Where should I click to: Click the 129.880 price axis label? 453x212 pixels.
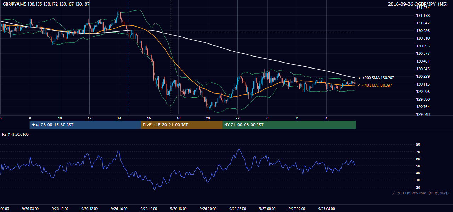coord(423,99)
